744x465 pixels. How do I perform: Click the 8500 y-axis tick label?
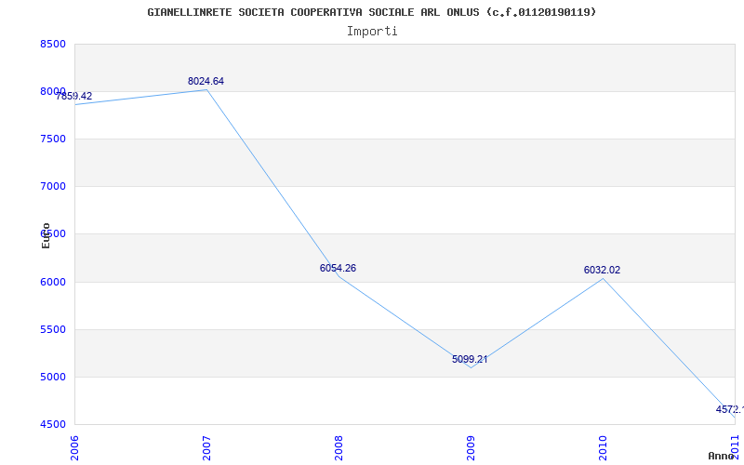[x=53, y=44]
